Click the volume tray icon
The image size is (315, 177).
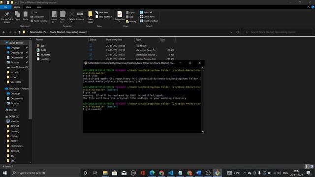click(x=279, y=173)
